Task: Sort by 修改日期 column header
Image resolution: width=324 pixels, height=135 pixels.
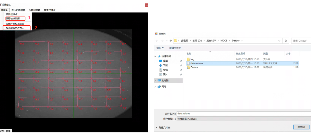Action: 240,54
